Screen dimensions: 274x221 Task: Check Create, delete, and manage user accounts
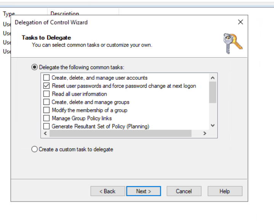click(46, 77)
